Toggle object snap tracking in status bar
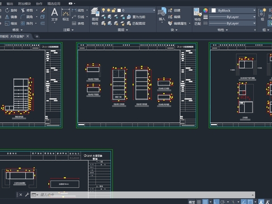This screenshot has width=272, height=204. point(244,202)
